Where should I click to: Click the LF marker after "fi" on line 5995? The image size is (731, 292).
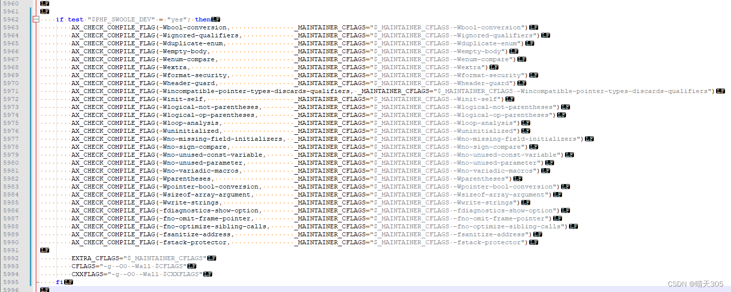coord(69,282)
